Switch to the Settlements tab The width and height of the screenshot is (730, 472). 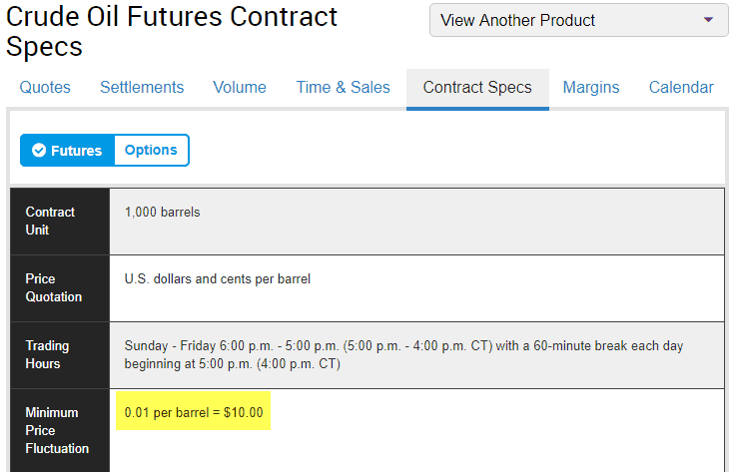pos(142,87)
